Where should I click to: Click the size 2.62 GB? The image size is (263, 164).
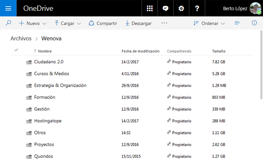point(219,144)
